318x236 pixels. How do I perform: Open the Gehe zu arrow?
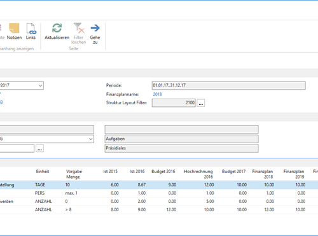click(95, 28)
